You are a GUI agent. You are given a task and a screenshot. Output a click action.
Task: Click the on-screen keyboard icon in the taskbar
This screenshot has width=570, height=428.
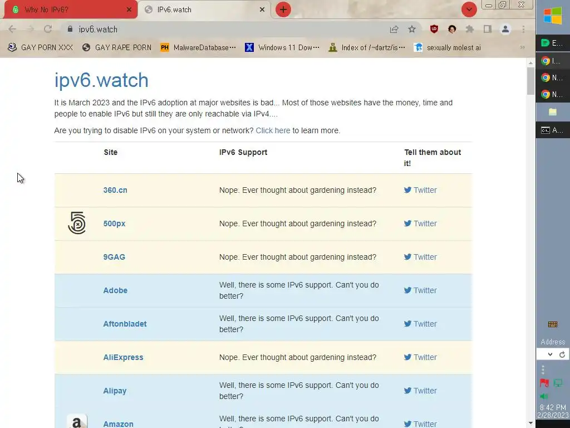click(x=553, y=324)
